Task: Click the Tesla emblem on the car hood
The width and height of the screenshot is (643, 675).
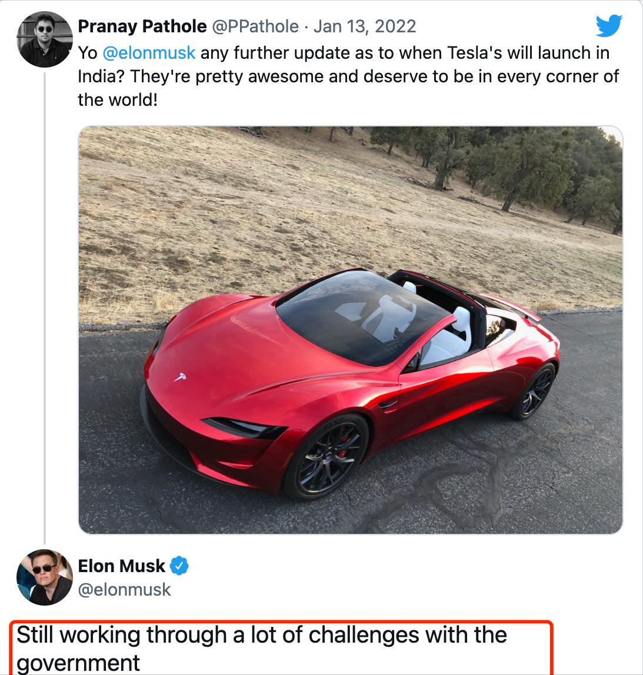Action: click(x=180, y=377)
